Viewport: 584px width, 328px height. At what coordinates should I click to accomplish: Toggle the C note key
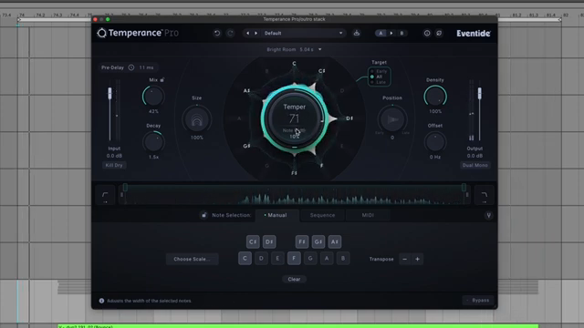245,258
